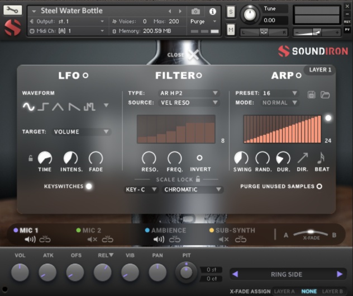Open arpeggiator preset folder icon
353x296 pixels.
coord(325,95)
